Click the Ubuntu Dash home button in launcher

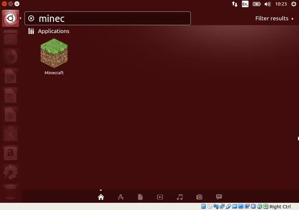pyautogui.click(x=10, y=18)
